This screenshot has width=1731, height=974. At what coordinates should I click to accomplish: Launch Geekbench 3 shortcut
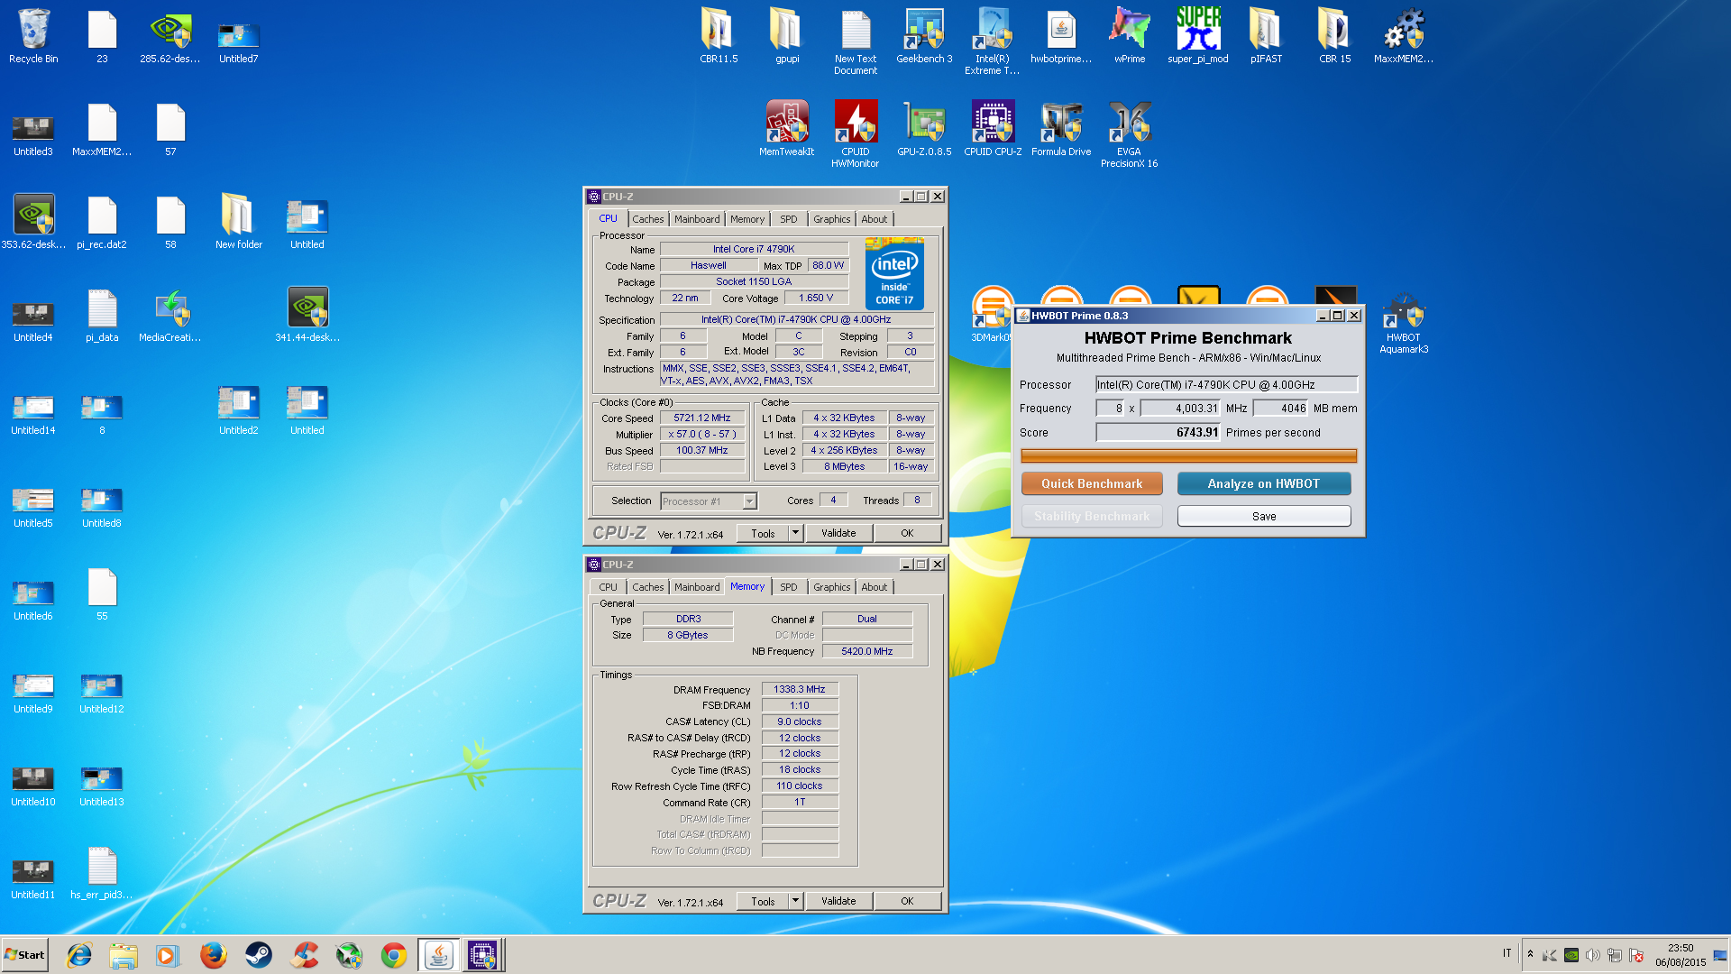coord(924,37)
